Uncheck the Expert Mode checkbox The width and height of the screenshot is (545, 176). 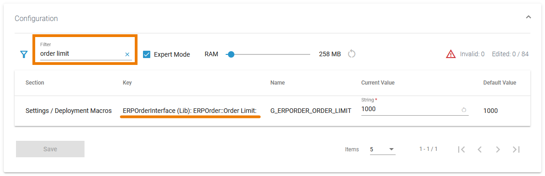(147, 54)
